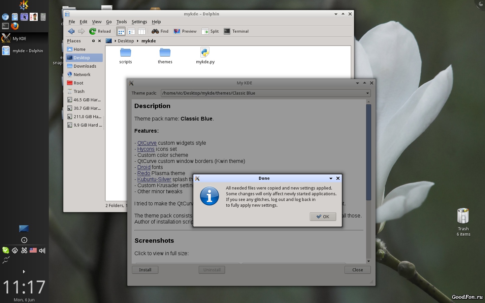Open the KDE application launcher
The width and height of the screenshot is (485, 303).
(x=24, y=5)
